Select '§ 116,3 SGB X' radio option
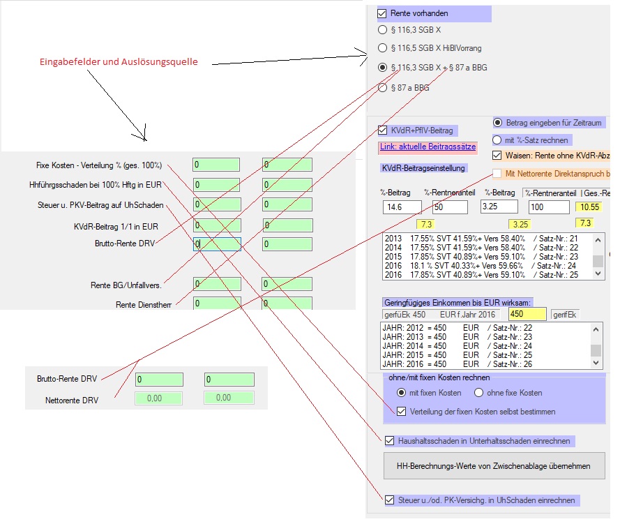 coord(382,30)
